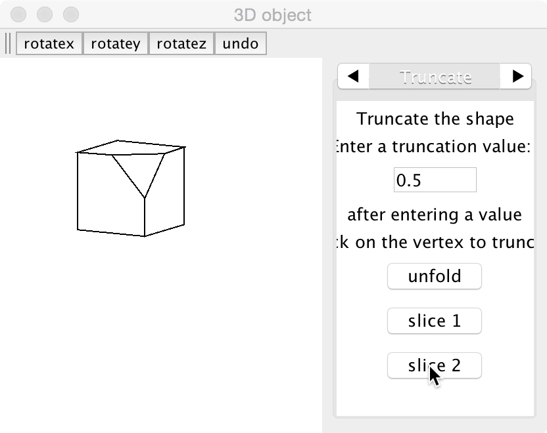Click the slice 1 button

(435, 321)
